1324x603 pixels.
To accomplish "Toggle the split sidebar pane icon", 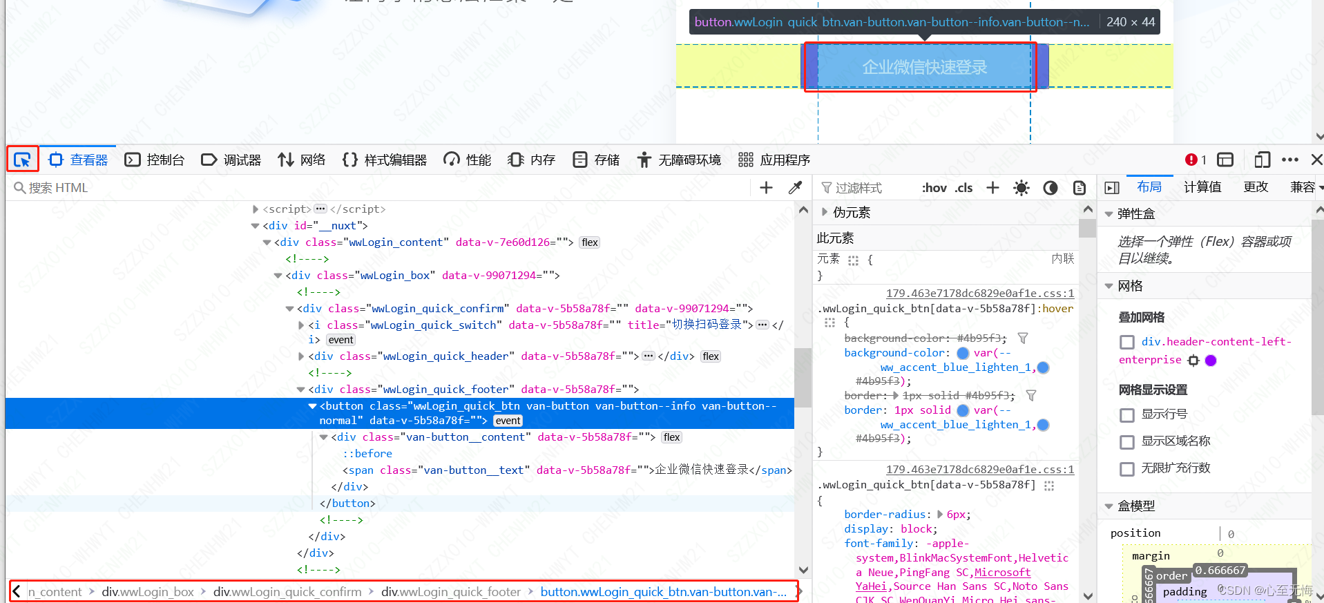I will tap(1112, 188).
